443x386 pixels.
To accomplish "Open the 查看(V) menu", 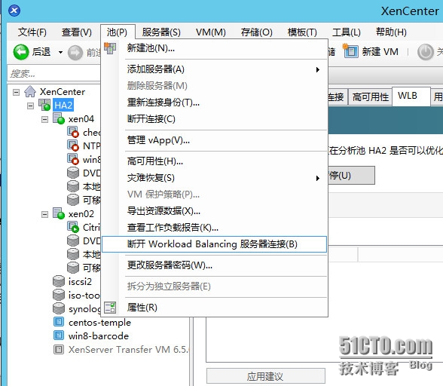I will [x=77, y=32].
